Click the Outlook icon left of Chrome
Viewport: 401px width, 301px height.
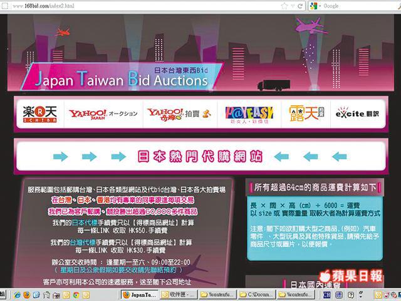click(66, 295)
